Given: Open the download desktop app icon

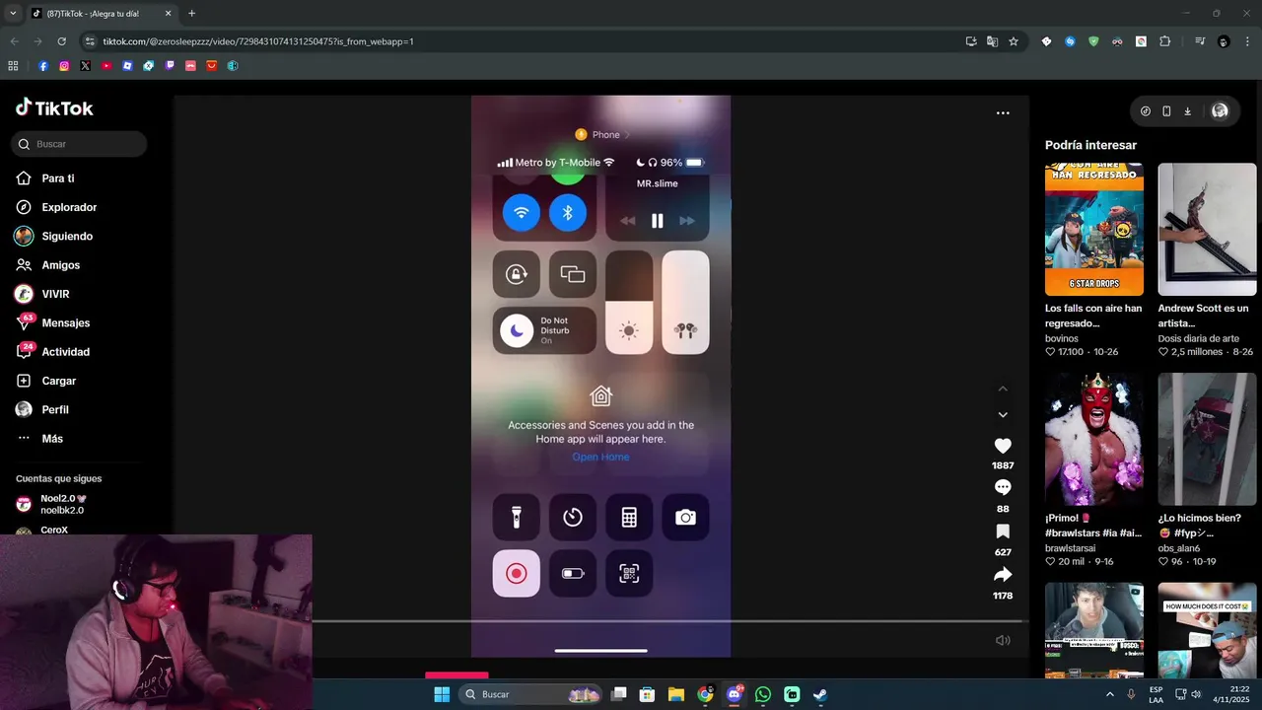Looking at the screenshot, I should tap(1187, 111).
